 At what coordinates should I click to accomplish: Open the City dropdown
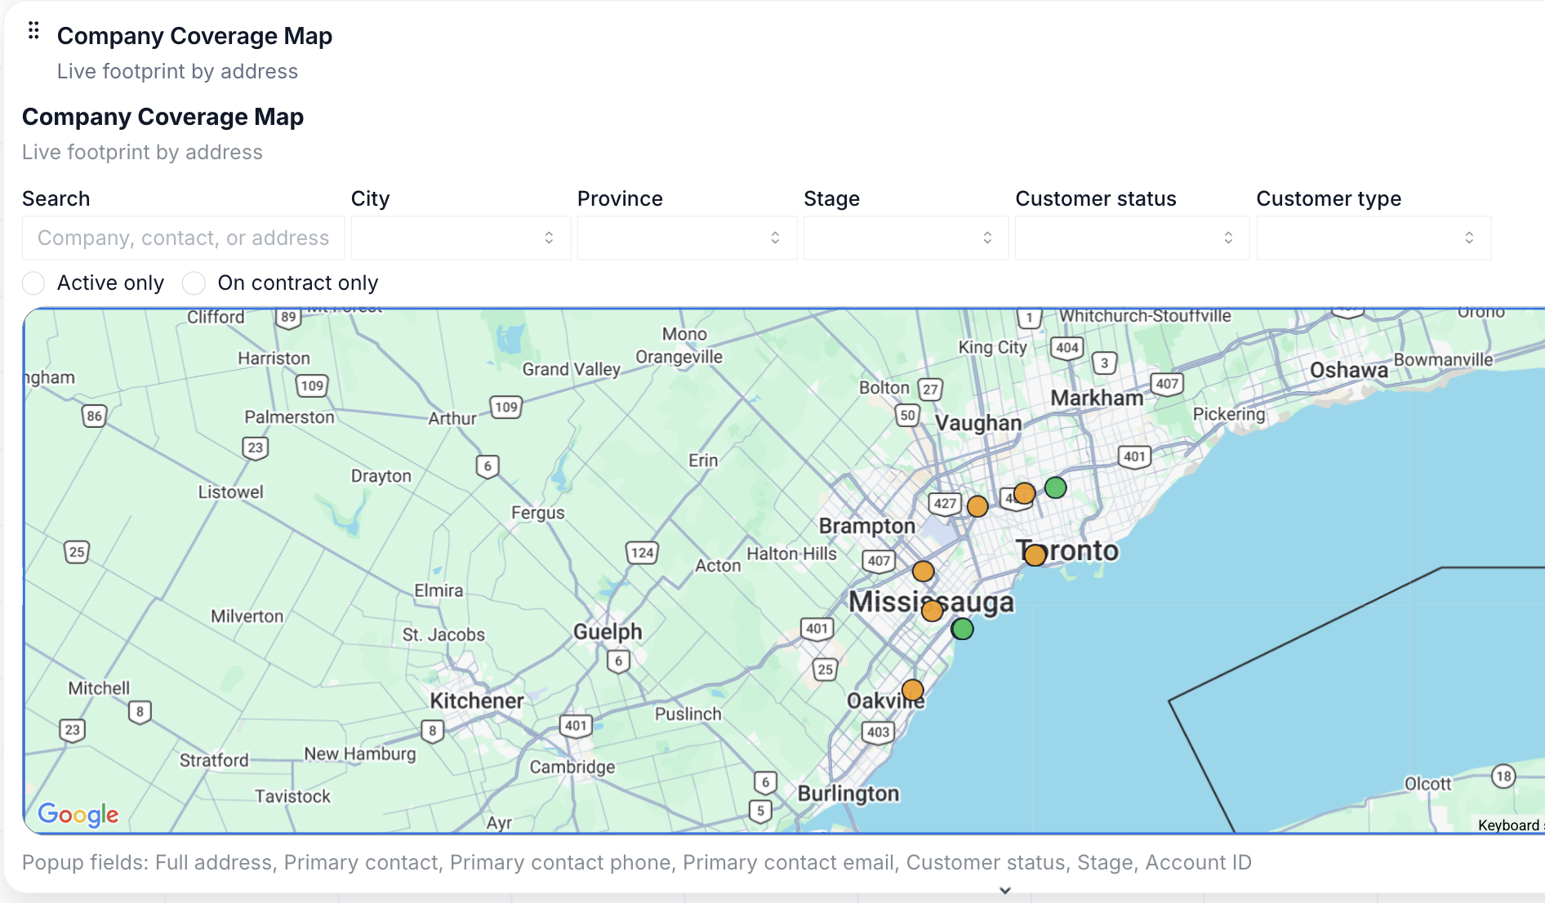(460, 238)
